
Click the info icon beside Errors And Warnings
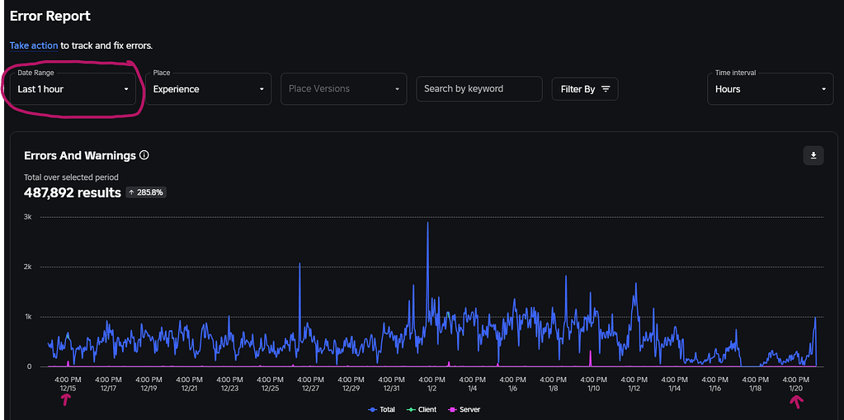(x=144, y=156)
